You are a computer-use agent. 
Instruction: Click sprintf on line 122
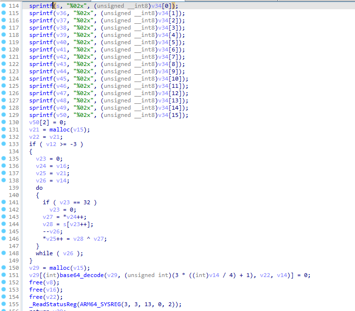[41, 64]
